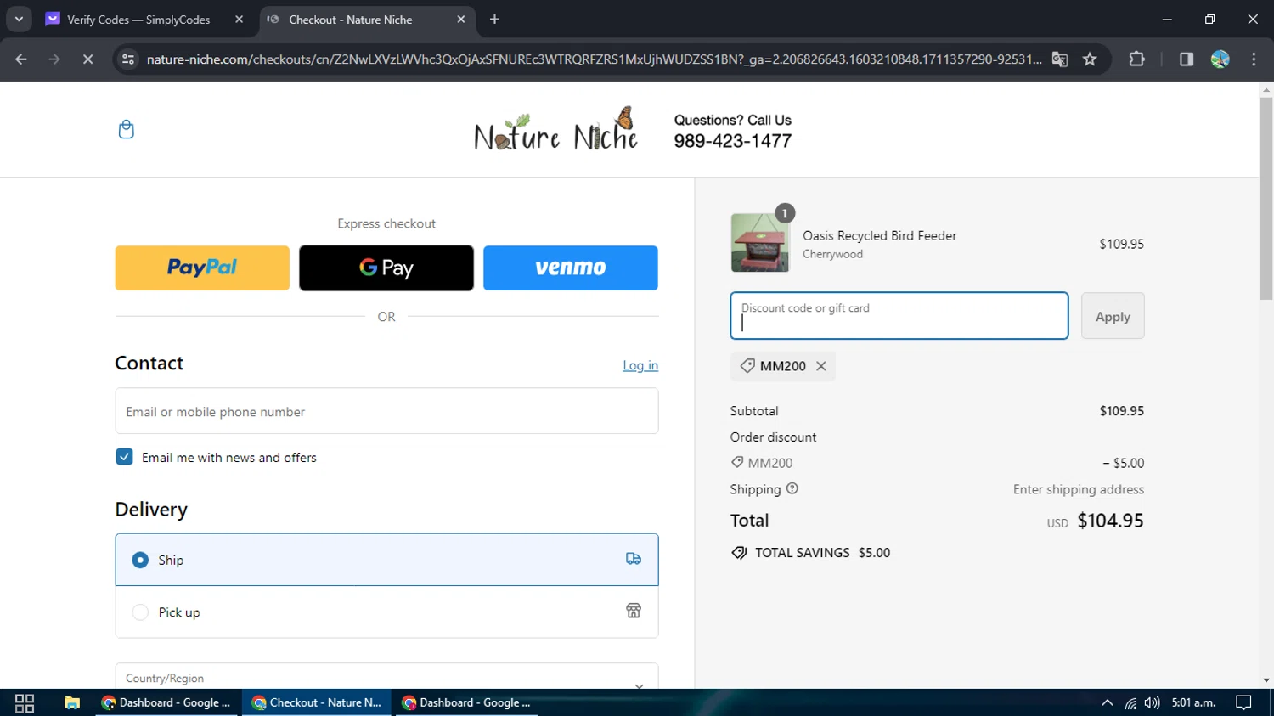The width and height of the screenshot is (1274, 716).
Task: Open the shopping bag cart icon
Action: 127,129
